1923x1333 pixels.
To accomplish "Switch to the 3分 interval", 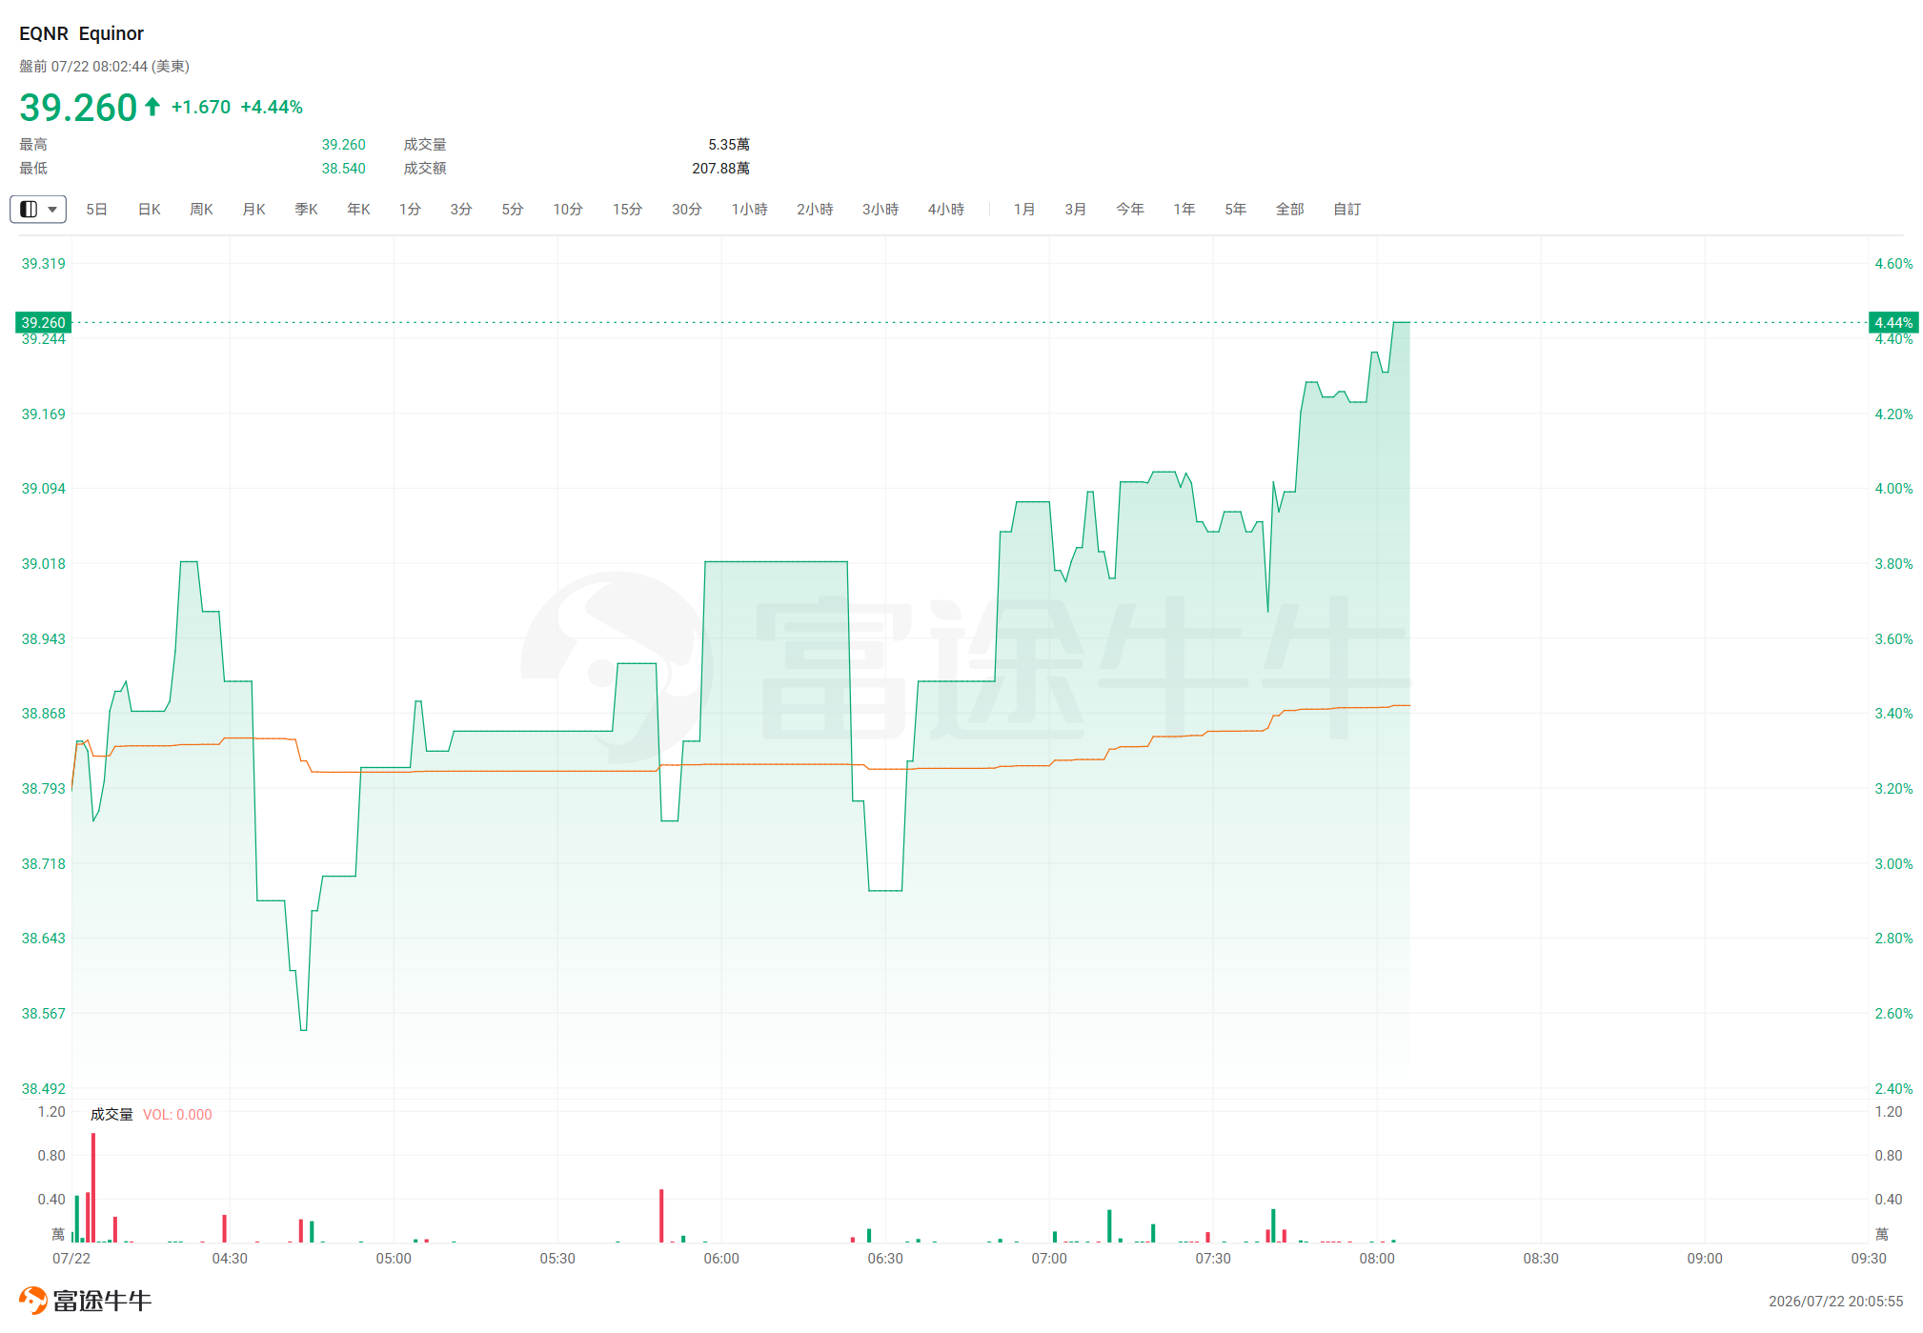I will [461, 209].
